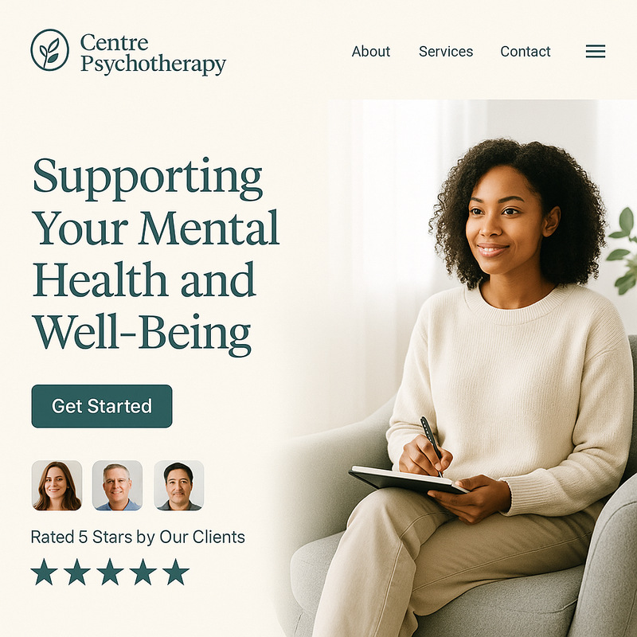Select the gray-haired man's client photo

click(x=117, y=485)
